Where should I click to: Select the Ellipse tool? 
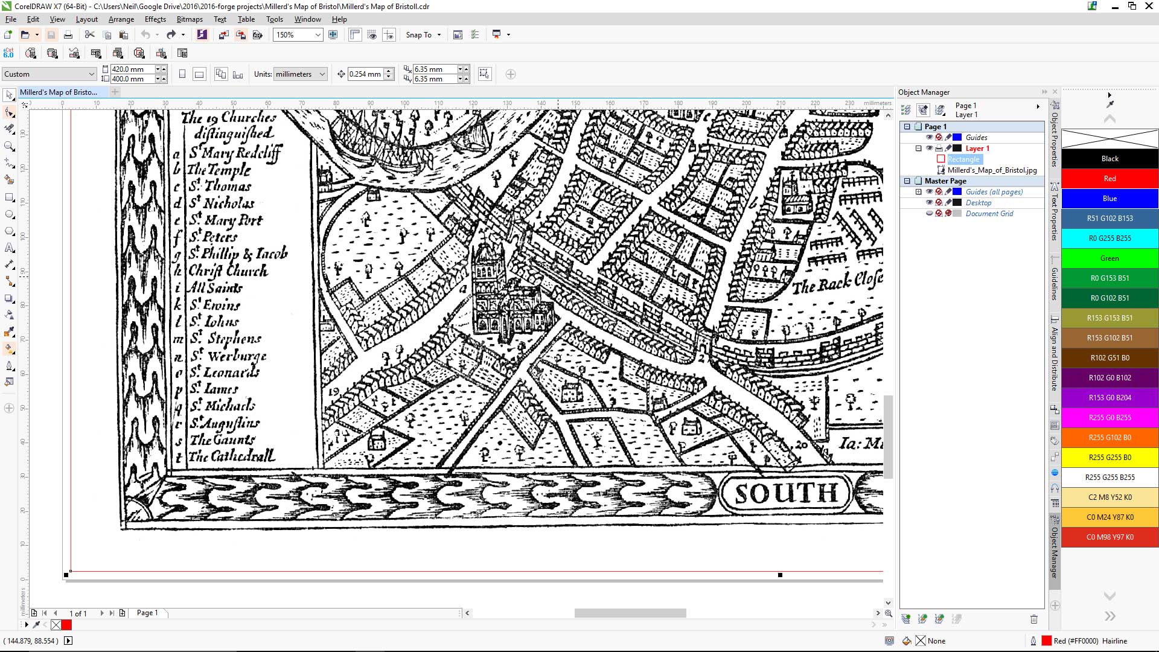click(x=9, y=214)
